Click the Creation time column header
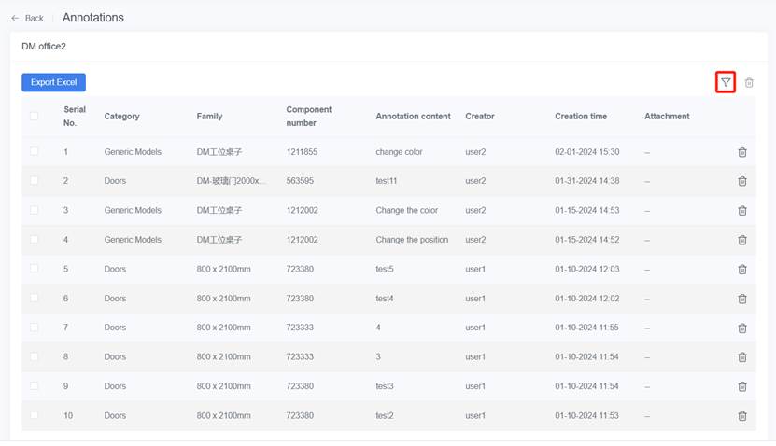 580,117
